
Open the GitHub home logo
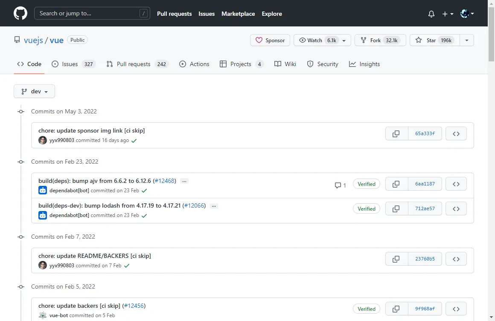20,13
